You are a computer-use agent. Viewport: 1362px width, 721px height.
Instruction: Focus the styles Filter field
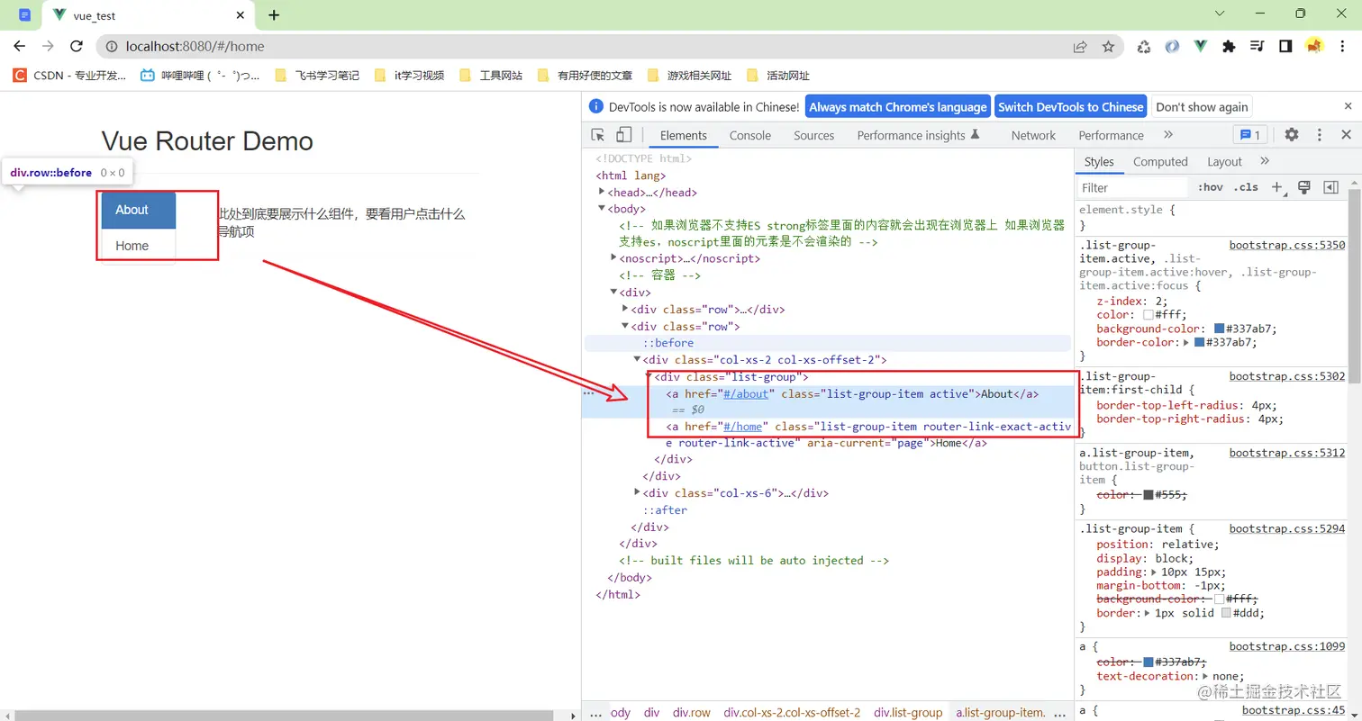(x=1133, y=187)
